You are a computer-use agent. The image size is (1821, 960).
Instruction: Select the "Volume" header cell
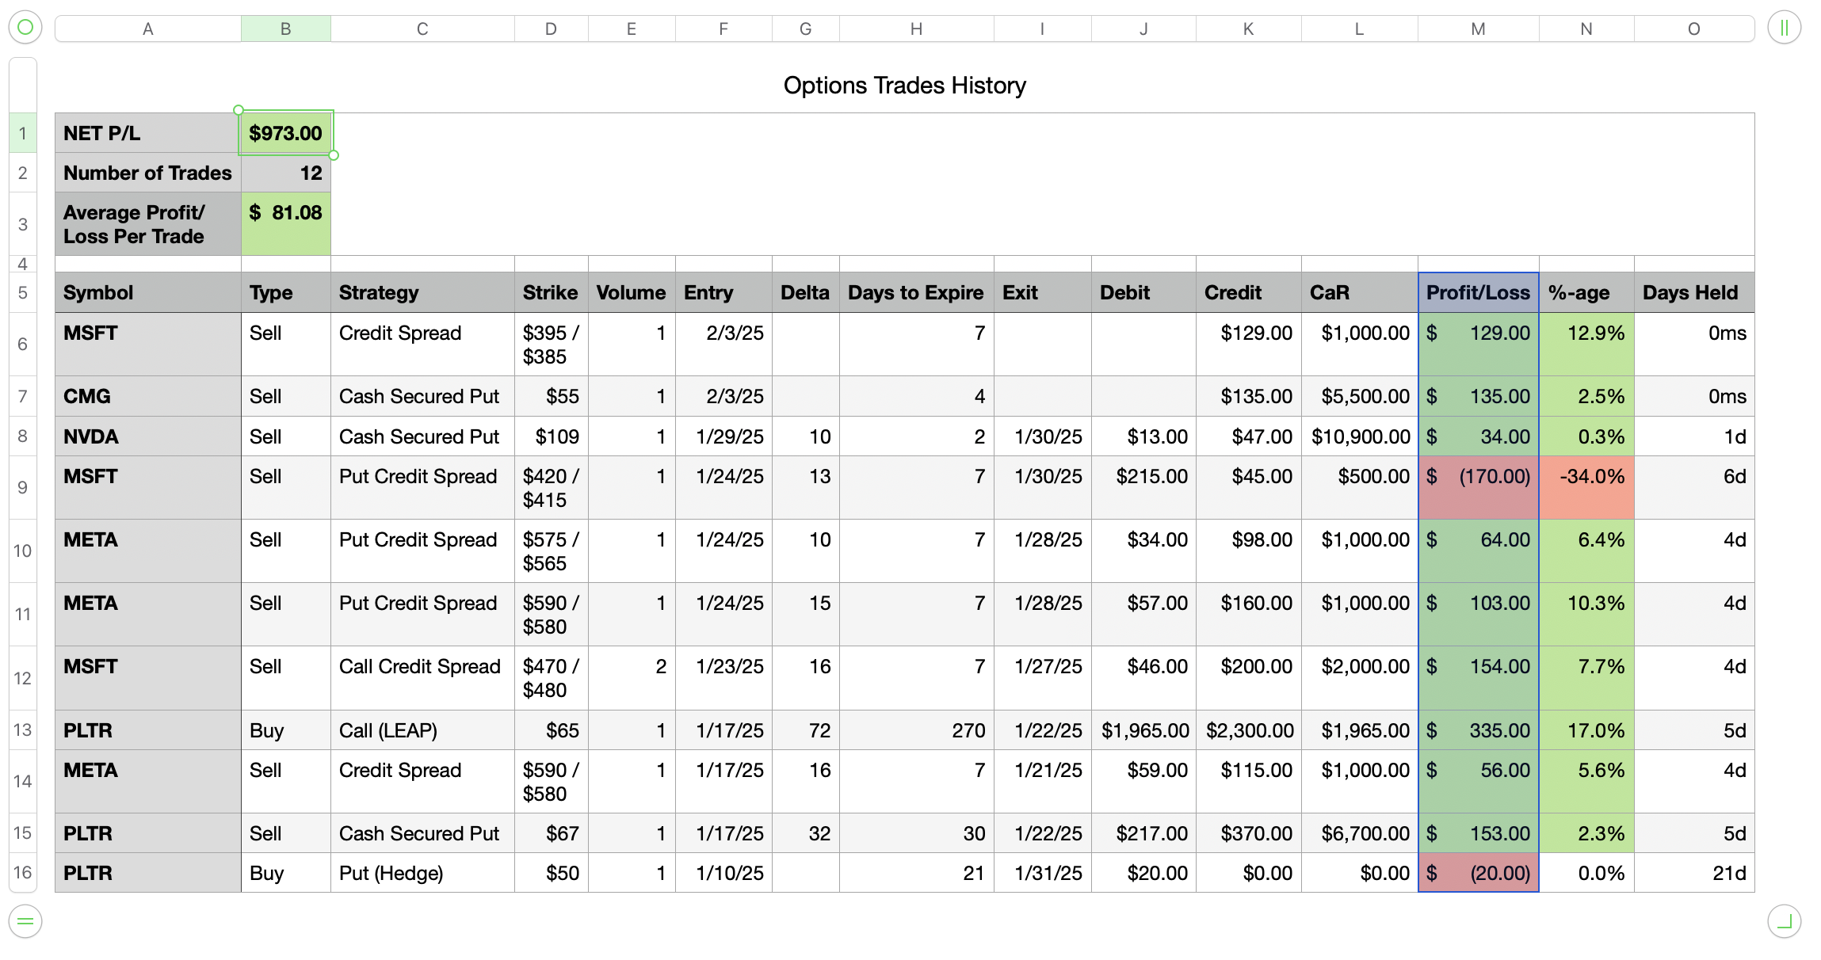pos(632,292)
